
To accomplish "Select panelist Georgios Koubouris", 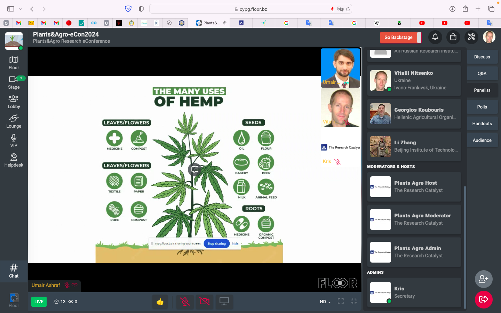I will tap(414, 114).
